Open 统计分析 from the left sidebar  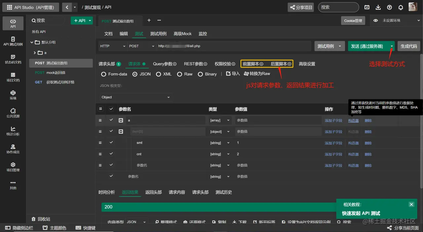[x=13, y=132]
